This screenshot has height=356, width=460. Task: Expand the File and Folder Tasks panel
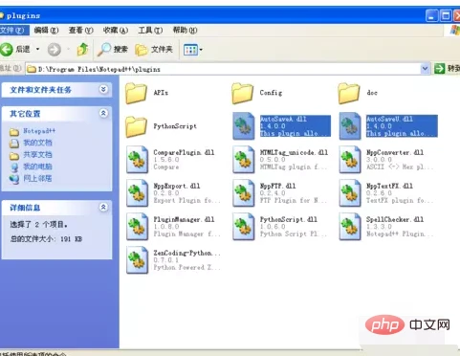[x=103, y=89]
